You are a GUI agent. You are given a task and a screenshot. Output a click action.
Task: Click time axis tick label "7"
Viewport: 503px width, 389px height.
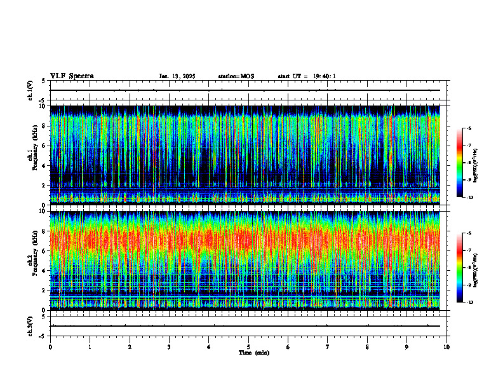pos(328,347)
